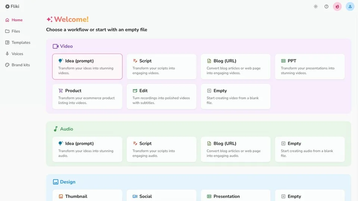Click the Thumbnail card image icon

(61, 197)
